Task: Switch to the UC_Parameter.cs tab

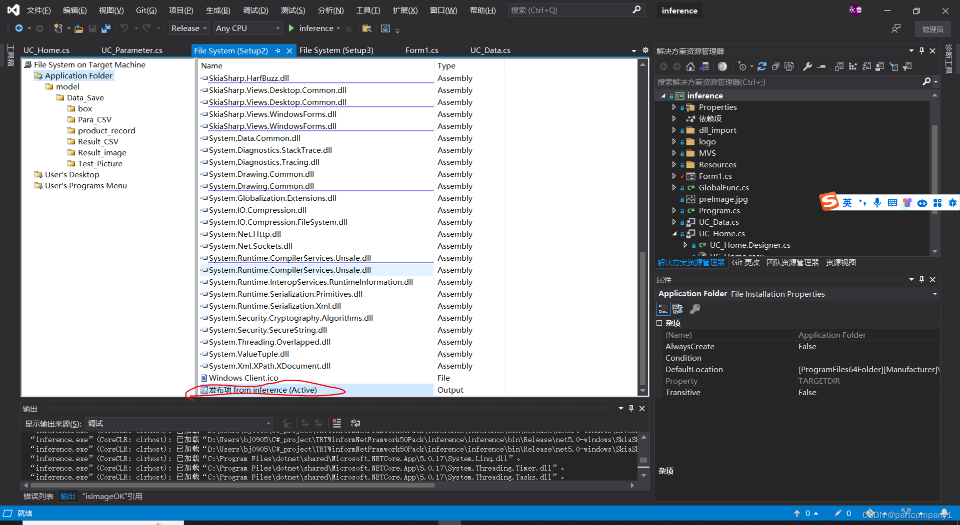Action: pyautogui.click(x=132, y=50)
